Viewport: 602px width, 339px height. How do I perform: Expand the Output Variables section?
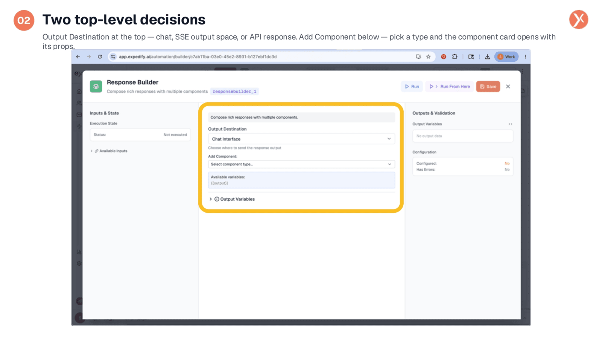click(x=232, y=199)
